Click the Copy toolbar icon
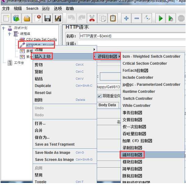This screenshot has height=185, width=188. pos(103,18)
